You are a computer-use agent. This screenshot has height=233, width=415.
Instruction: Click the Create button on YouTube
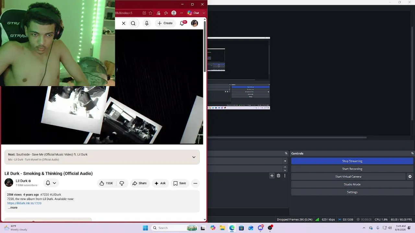[165, 23]
